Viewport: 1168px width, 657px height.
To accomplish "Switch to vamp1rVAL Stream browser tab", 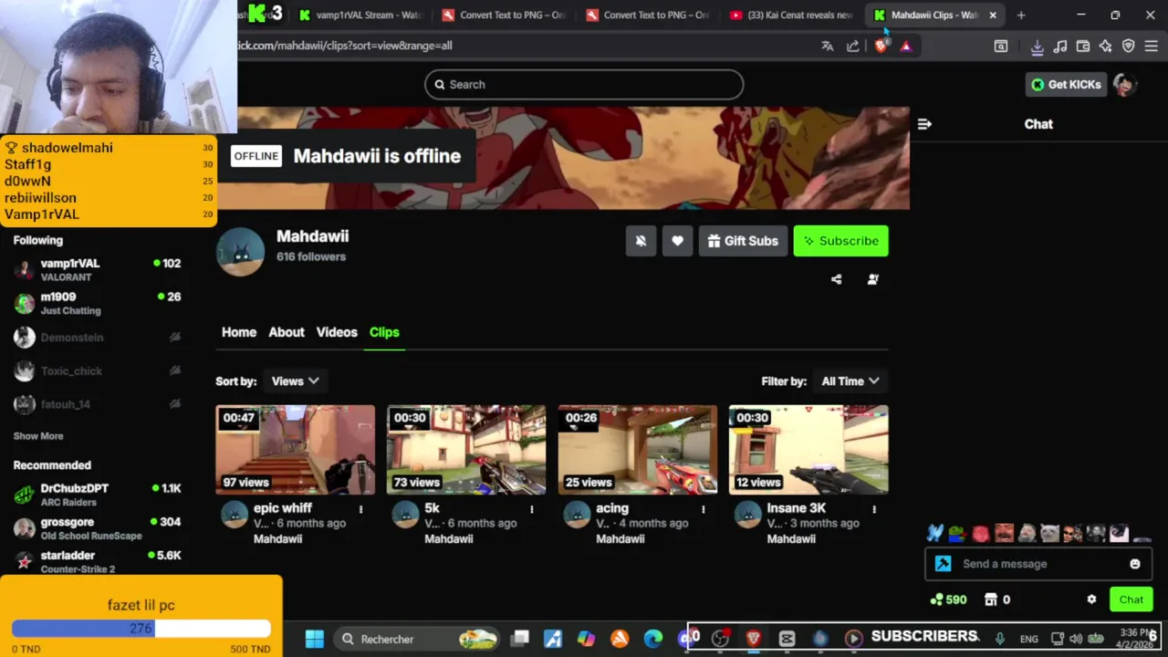I will pyautogui.click(x=360, y=15).
